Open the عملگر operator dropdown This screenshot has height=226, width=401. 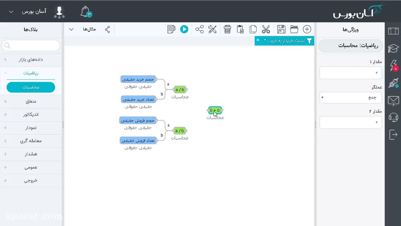pyautogui.click(x=351, y=97)
